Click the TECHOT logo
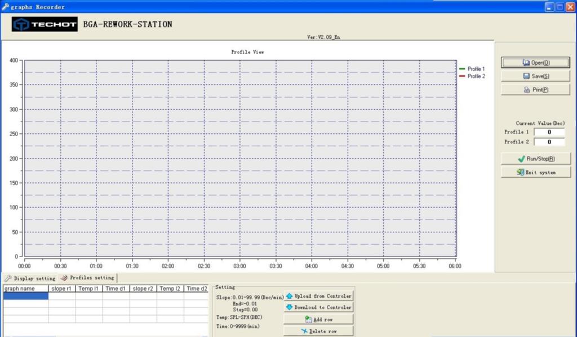This screenshot has width=577, height=337. tap(45, 24)
